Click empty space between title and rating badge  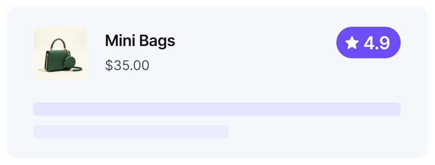point(256,42)
